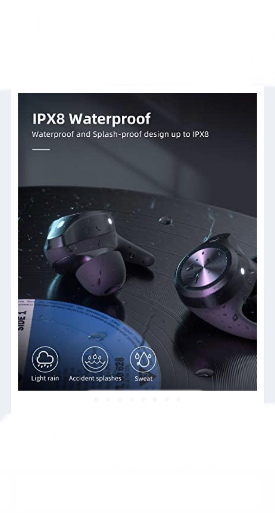
Task: Jump to the fourth carousel dot
Action: pos(132,399)
